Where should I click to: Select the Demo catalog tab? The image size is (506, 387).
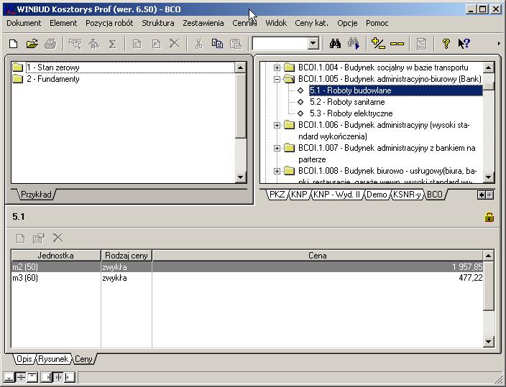(x=377, y=195)
